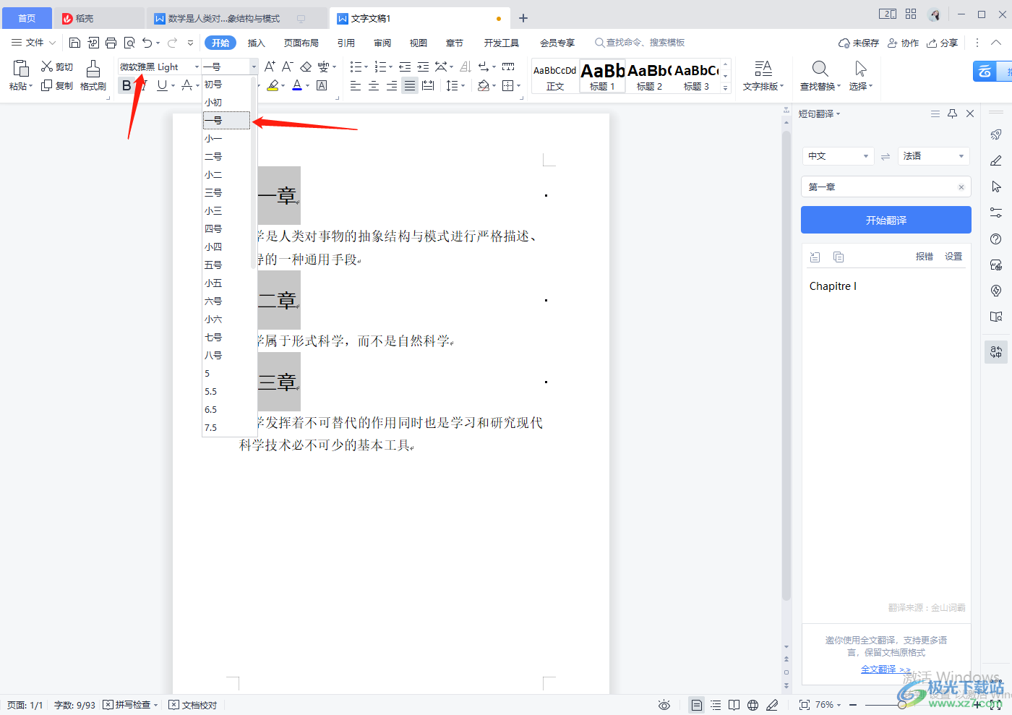Cut selection with the 剪切 scissors
1012x715 pixels.
click(x=57, y=67)
